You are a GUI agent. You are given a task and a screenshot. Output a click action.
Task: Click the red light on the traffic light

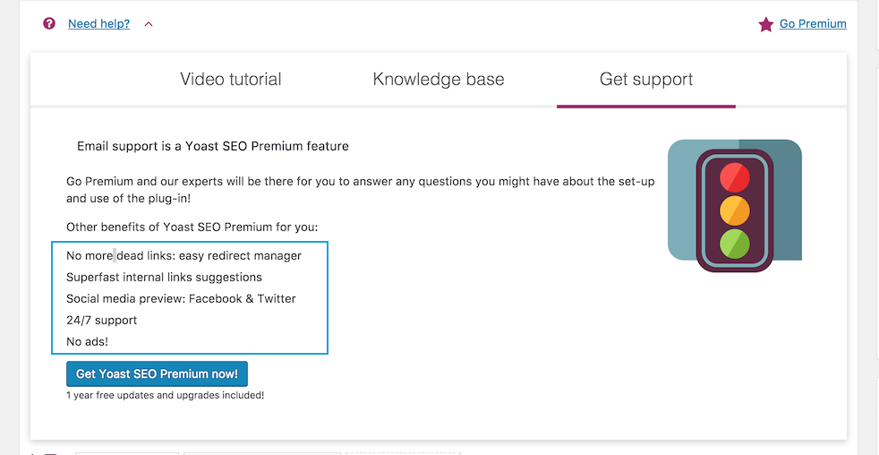[x=734, y=174]
